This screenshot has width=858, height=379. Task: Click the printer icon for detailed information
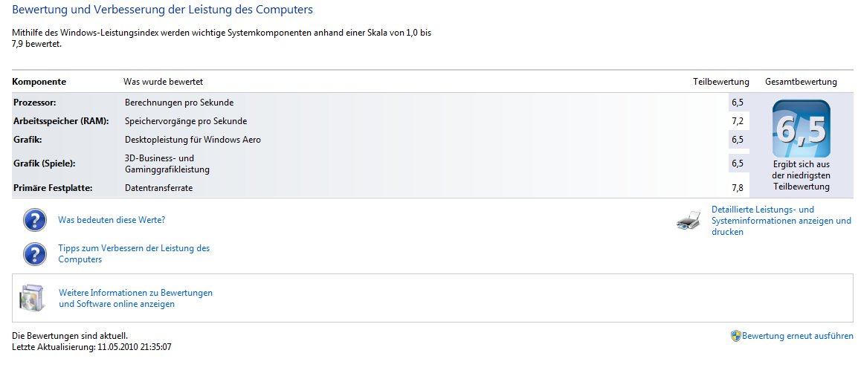pos(688,221)
